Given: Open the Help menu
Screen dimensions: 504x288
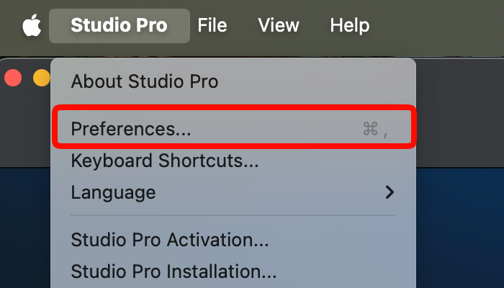Looking at the screenshot, I should point(350,25).
